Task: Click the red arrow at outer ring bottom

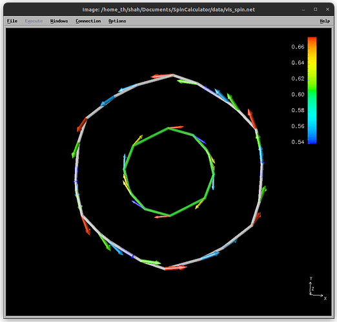Action: pos(176,268)
